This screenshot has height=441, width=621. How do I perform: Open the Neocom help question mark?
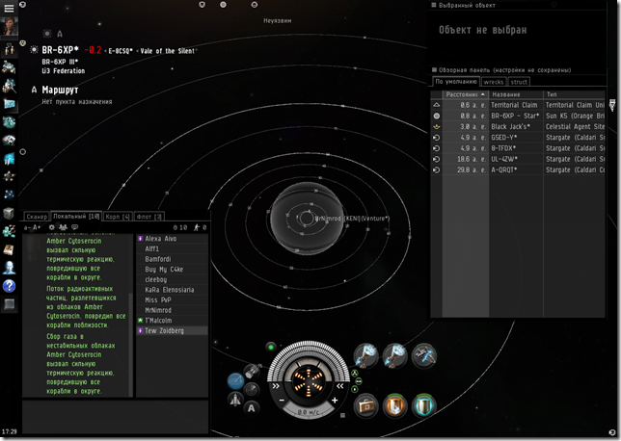tap(9, 286)
